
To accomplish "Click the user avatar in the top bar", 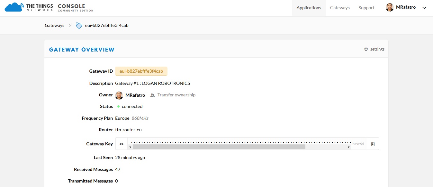I will (x=390, y=8).
